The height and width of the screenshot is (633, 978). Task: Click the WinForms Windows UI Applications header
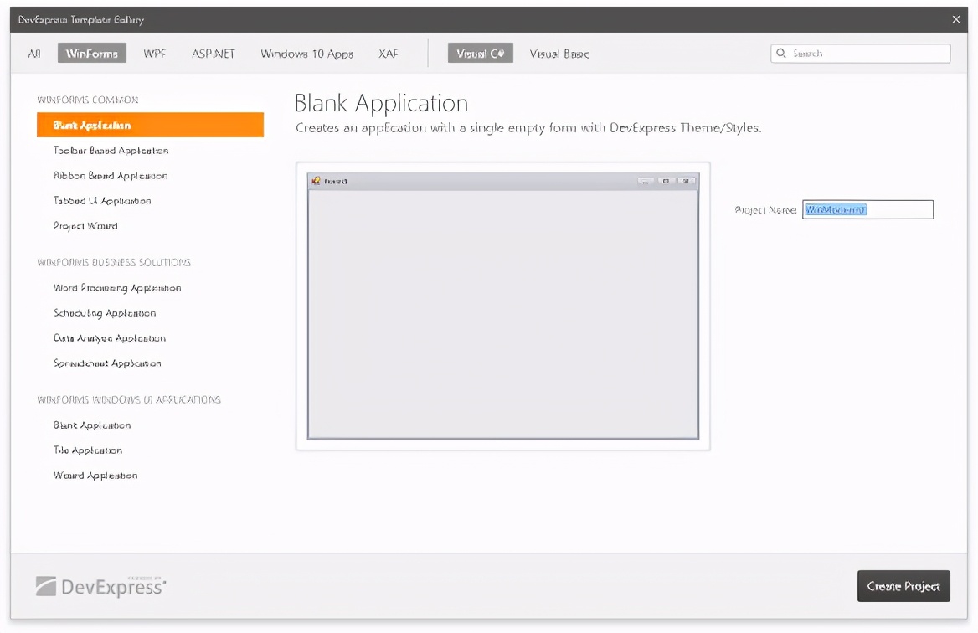[x=128, y=399]
